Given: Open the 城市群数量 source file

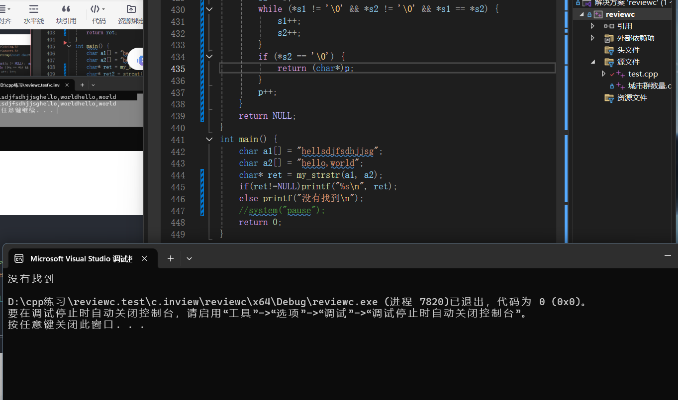Looking at the screenshot, I should point(650,86).
